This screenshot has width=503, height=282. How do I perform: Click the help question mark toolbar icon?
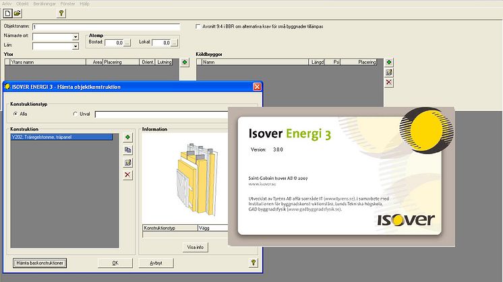click(x=61, y=13)
